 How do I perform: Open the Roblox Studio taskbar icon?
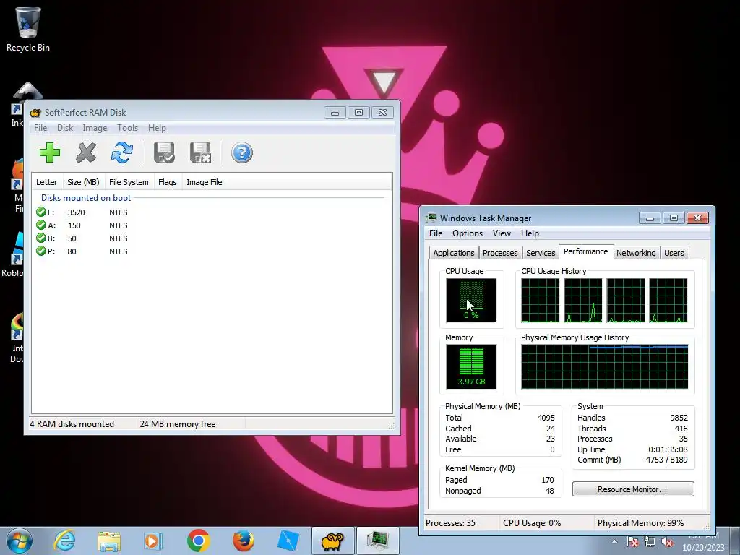tap(288, 541)
